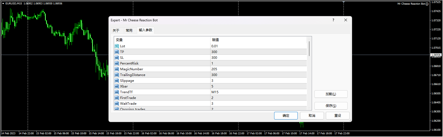Click the TrailingDistance variable name
The width and height of the screenshot is (443, 137).
133,75
